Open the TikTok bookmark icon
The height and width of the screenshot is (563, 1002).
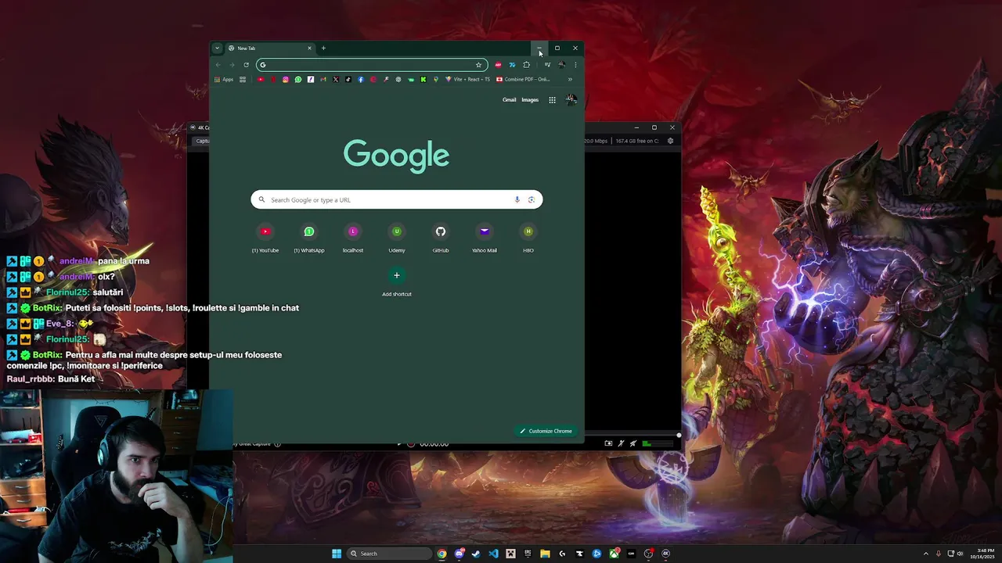[348, 79]
